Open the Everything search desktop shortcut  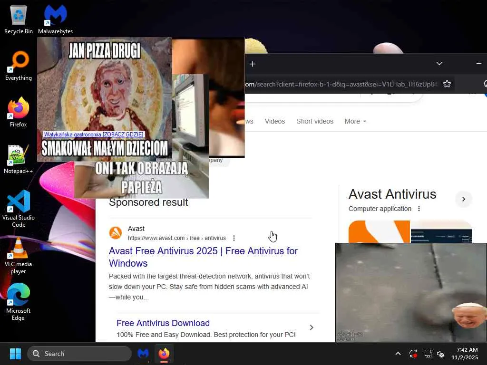pos(19,66)
